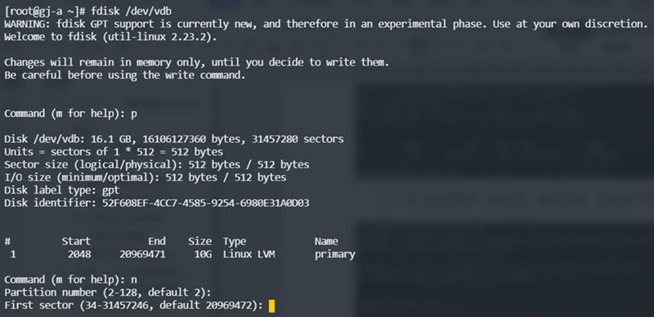Click the 'Start' column header
Screen dimensions: 654x317
click(x=76, y=241)
